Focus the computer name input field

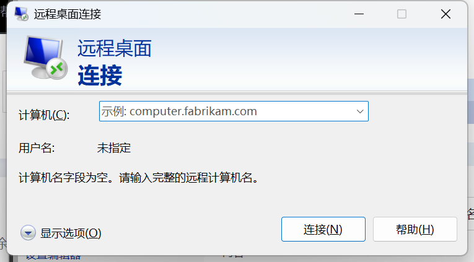[x=234, y=111]
